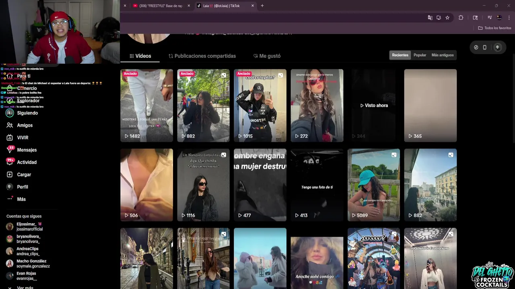Go to Perfil in sidebar

pyautogui.click(x=18, y=187)
